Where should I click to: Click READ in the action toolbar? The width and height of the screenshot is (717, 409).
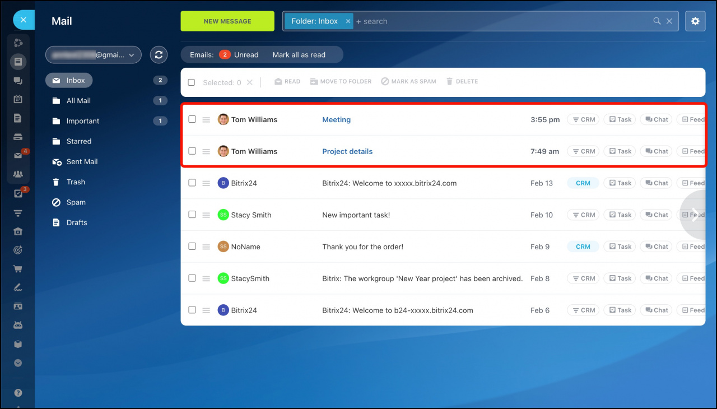point(287,82)
